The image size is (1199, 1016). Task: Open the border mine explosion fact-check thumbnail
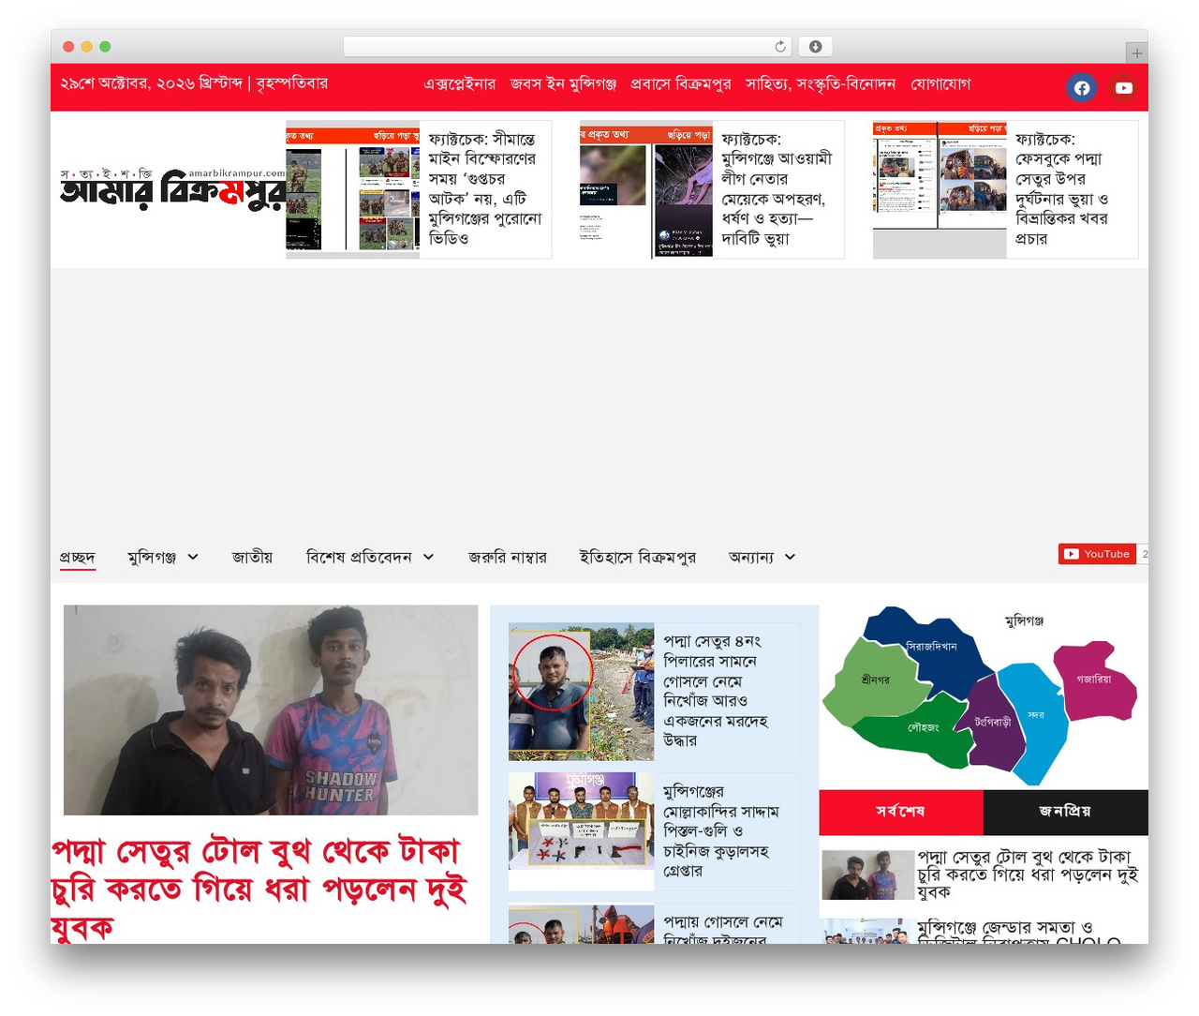(352, 189)
